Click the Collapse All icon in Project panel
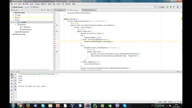The width and height of the screenshot is (192, 108). coord(45,10)
